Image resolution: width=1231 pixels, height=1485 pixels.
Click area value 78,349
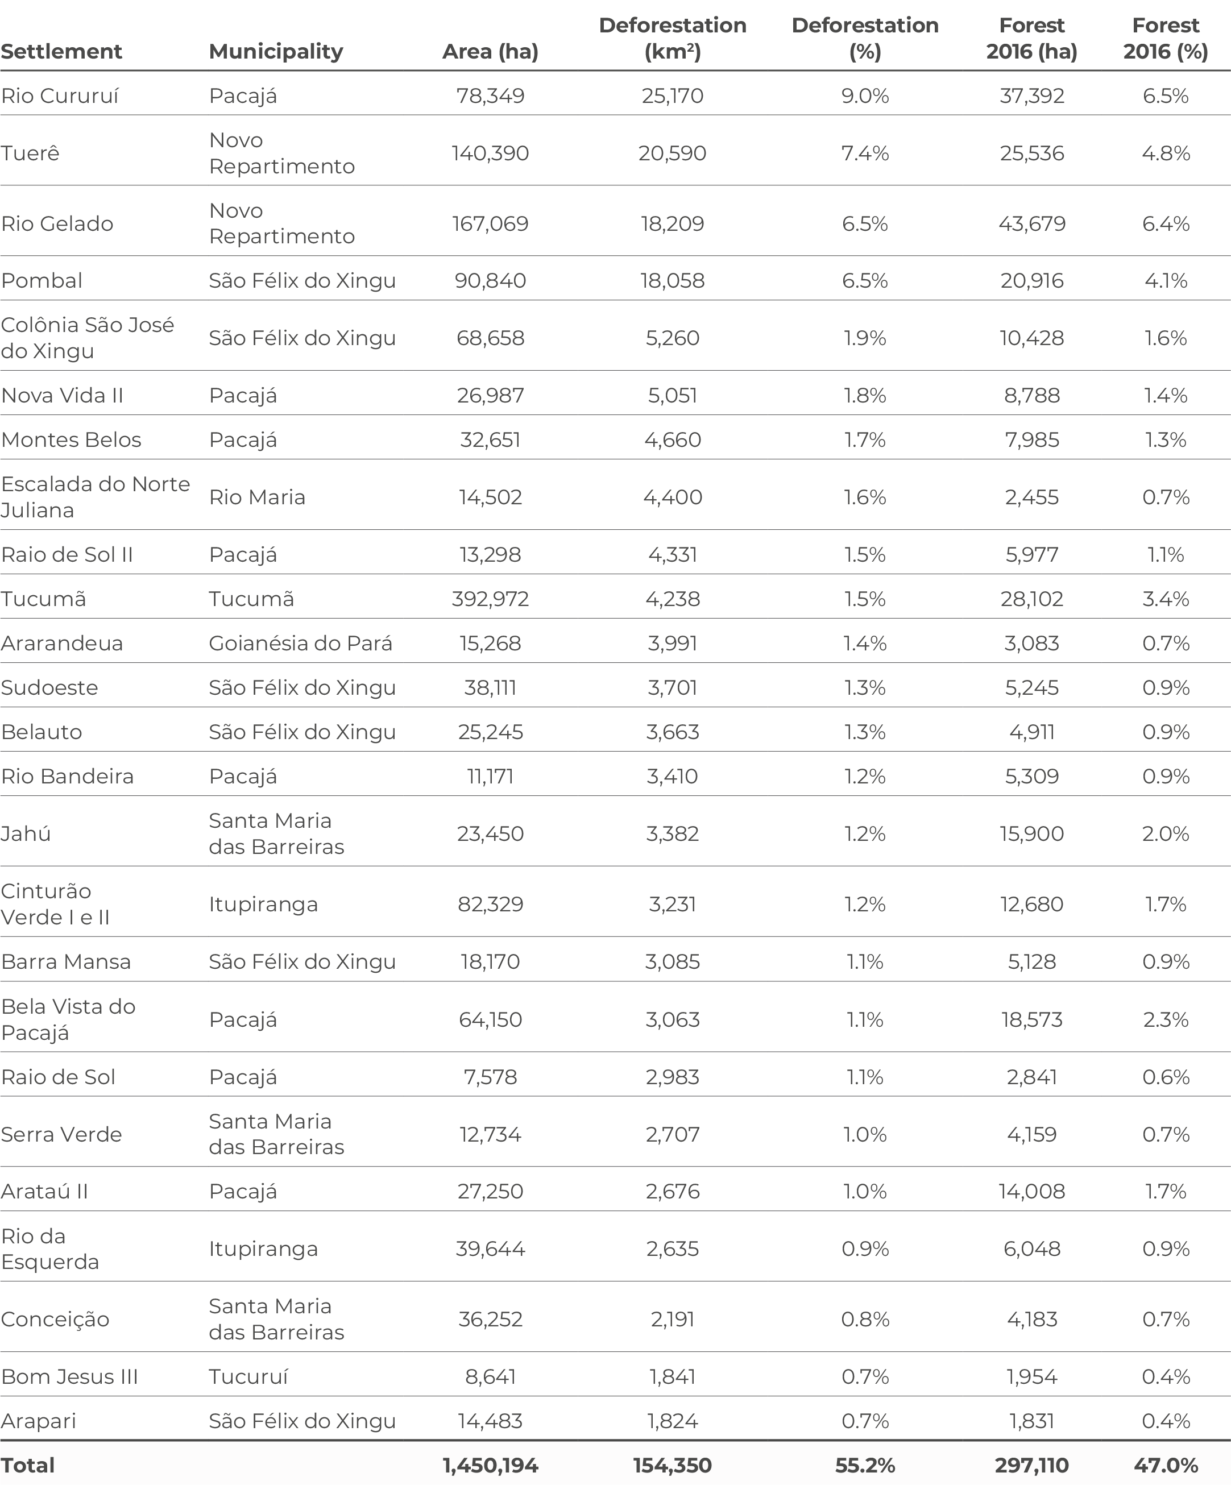tap(490, 96)
